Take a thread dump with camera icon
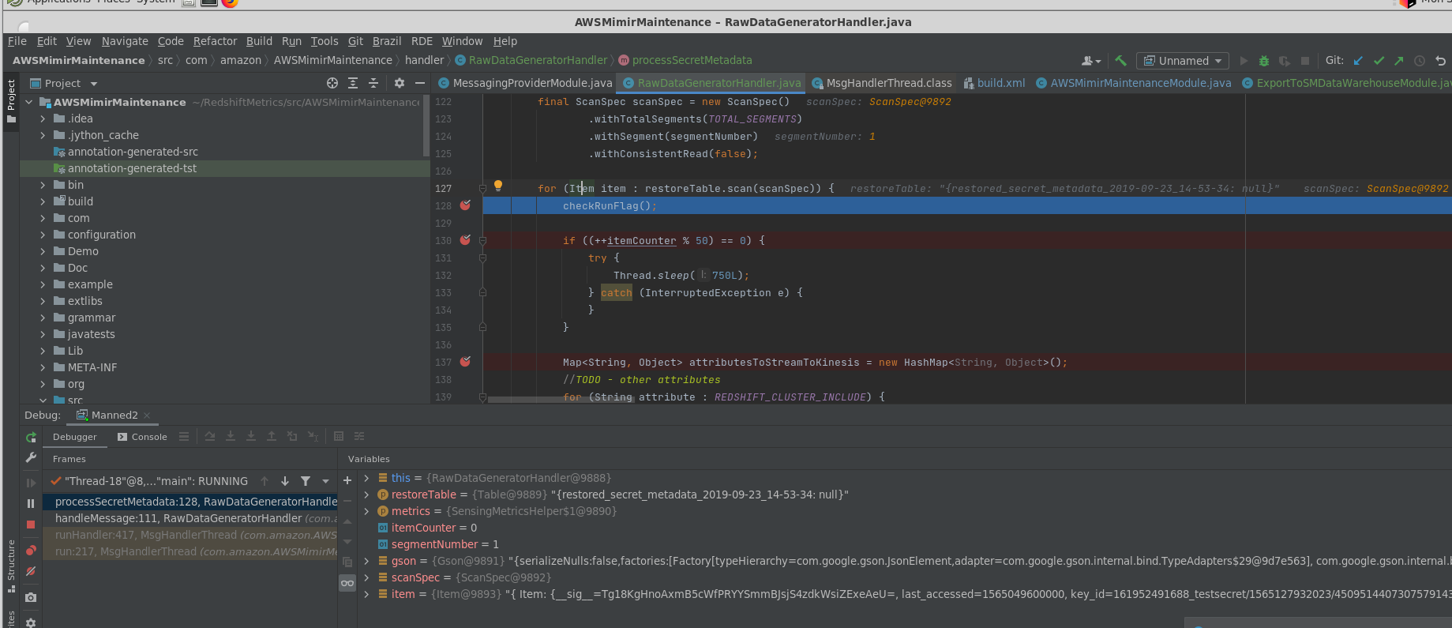The width and height of the screenshot is (1452, 628). click(31, 597)
